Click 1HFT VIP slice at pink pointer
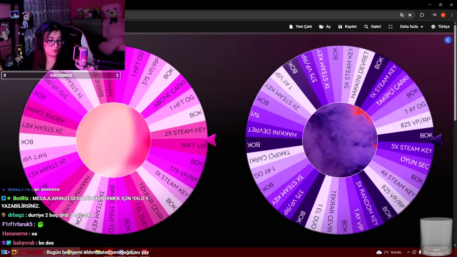This screenshot has height=257, width=457. pyautogui.click(x=193, y=145)
